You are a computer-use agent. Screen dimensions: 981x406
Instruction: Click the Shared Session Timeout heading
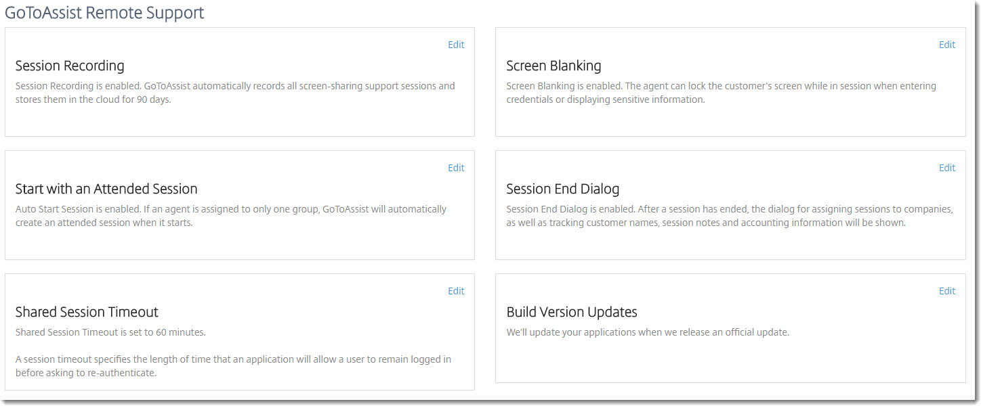point(87,312)
